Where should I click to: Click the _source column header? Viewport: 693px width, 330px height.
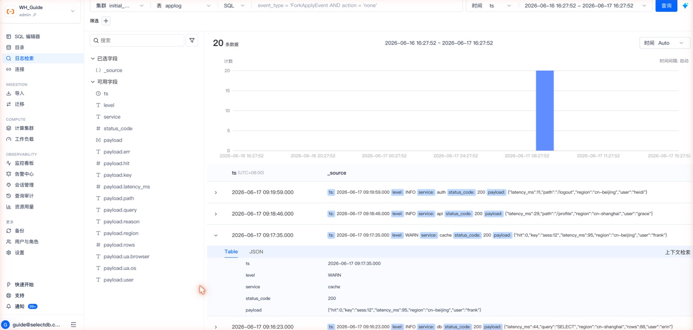point(336,173)
